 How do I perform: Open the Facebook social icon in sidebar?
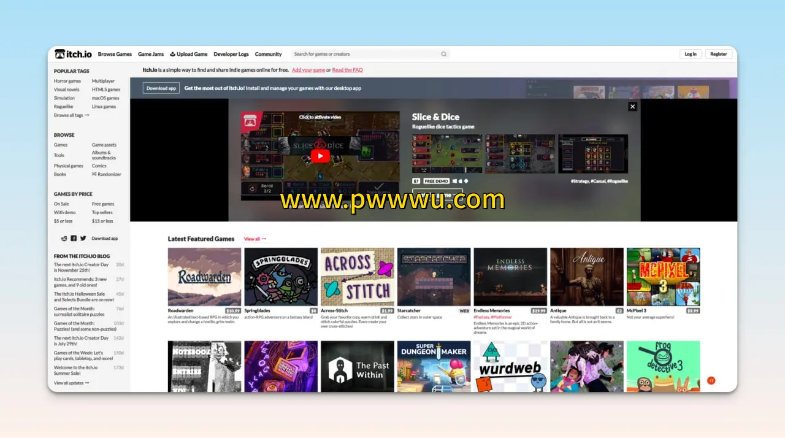coord(74,238)
